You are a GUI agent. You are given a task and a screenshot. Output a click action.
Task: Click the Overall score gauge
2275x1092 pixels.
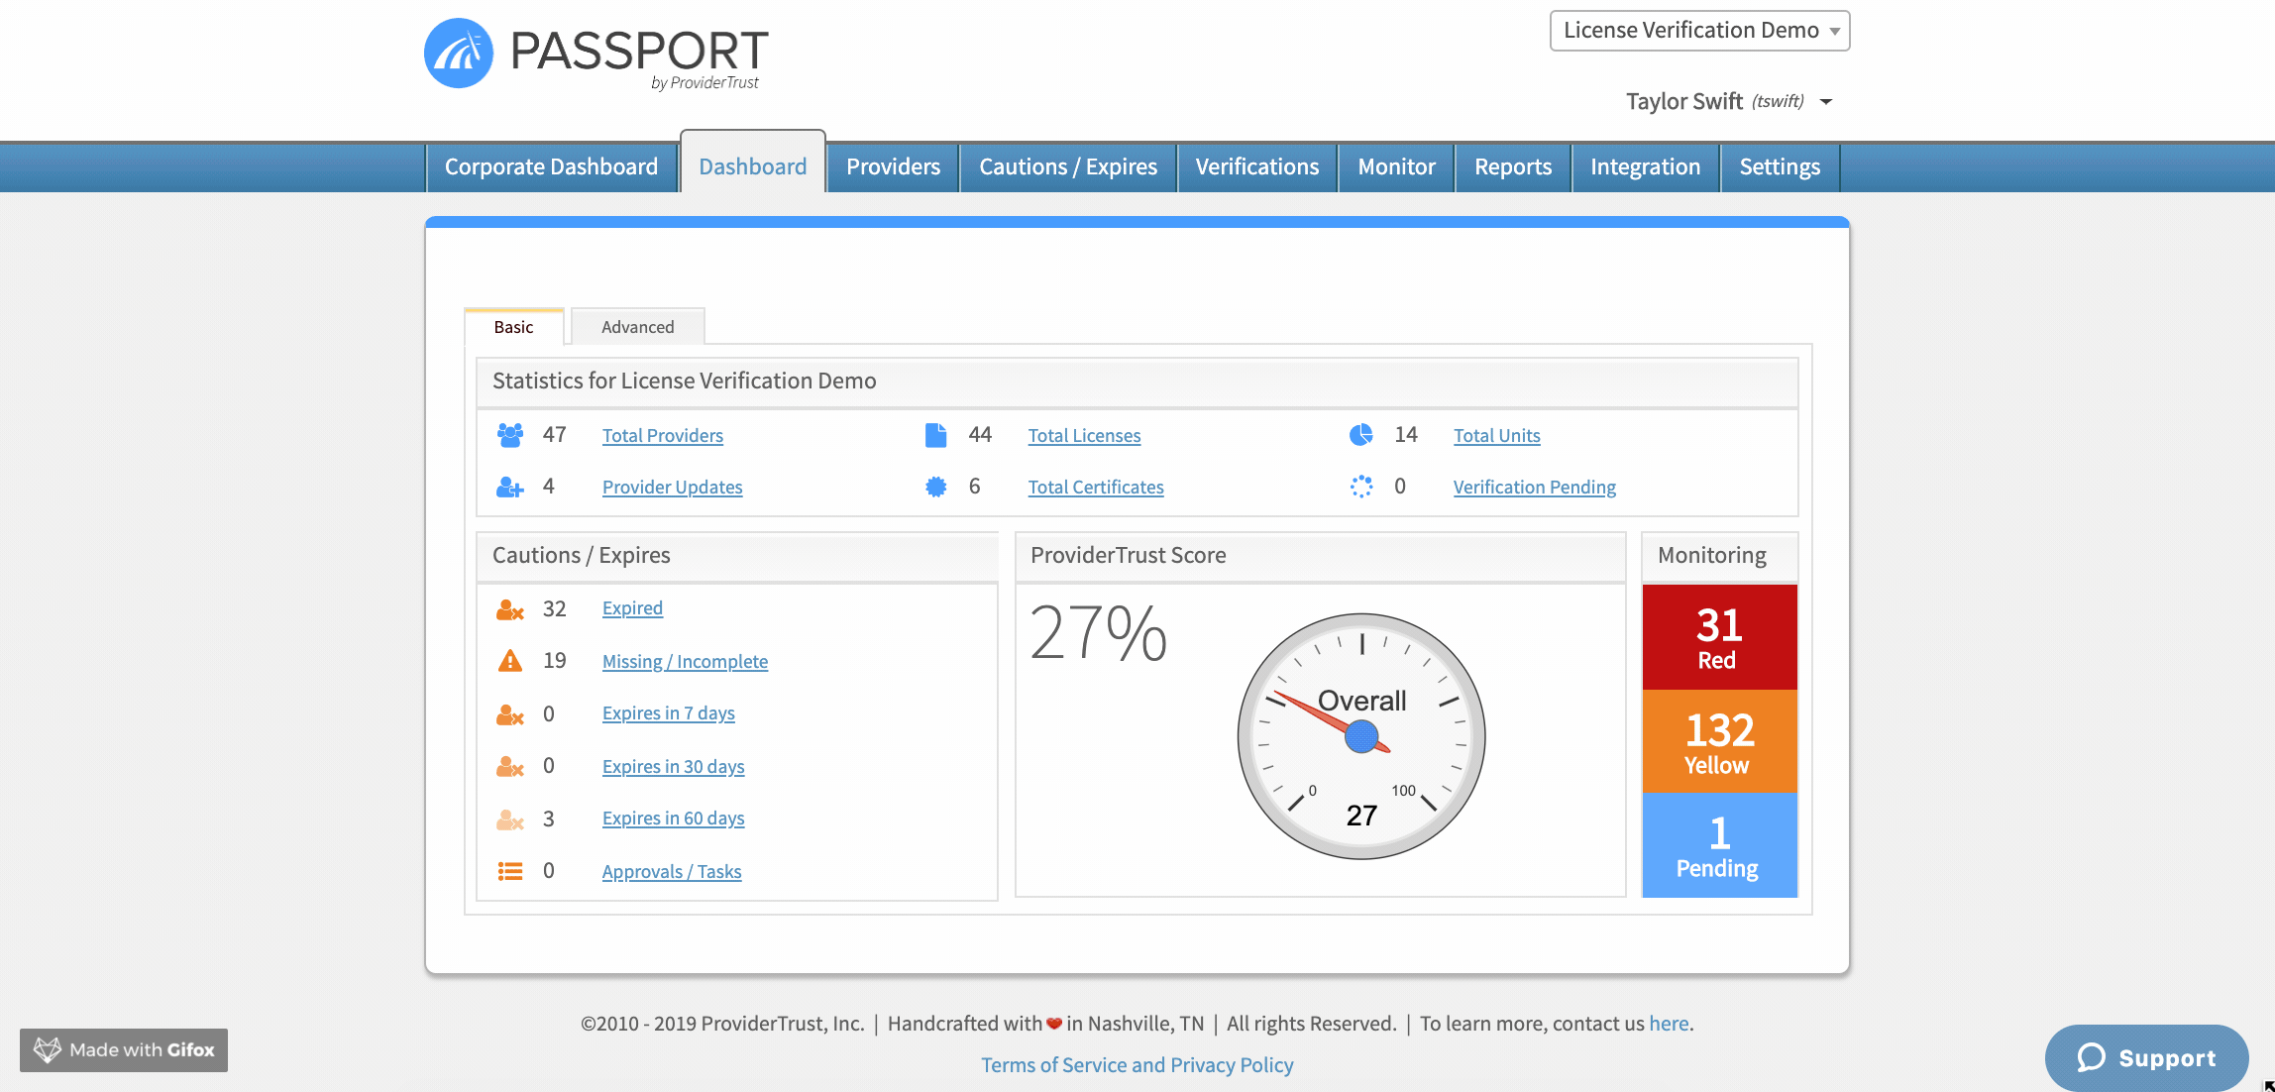[1361, 736]
